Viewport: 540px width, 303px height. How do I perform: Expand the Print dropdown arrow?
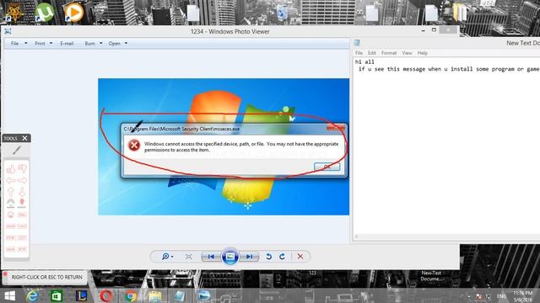[51, 43]
